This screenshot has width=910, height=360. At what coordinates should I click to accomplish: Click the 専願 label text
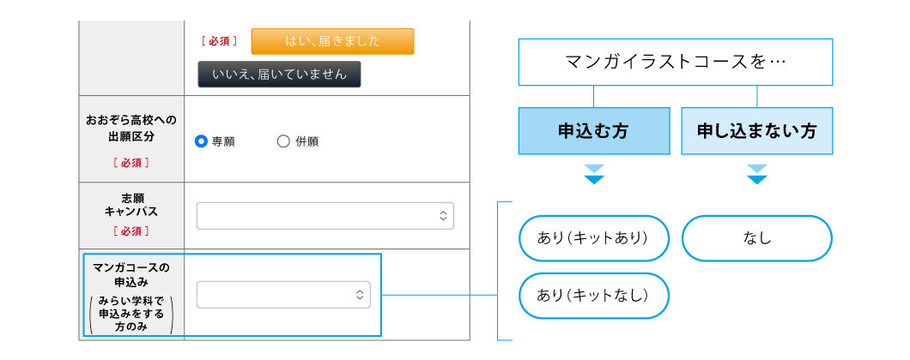[x=223, y=142]
